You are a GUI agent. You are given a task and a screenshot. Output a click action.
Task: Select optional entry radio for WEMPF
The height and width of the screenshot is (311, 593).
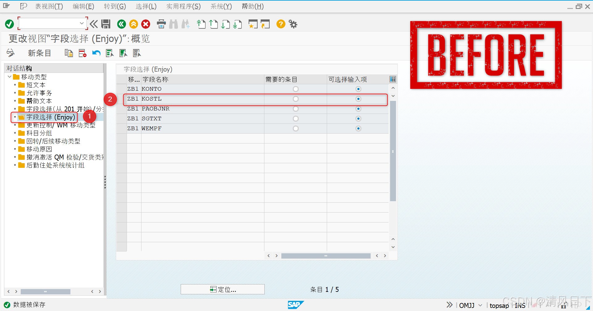(358, 128)
